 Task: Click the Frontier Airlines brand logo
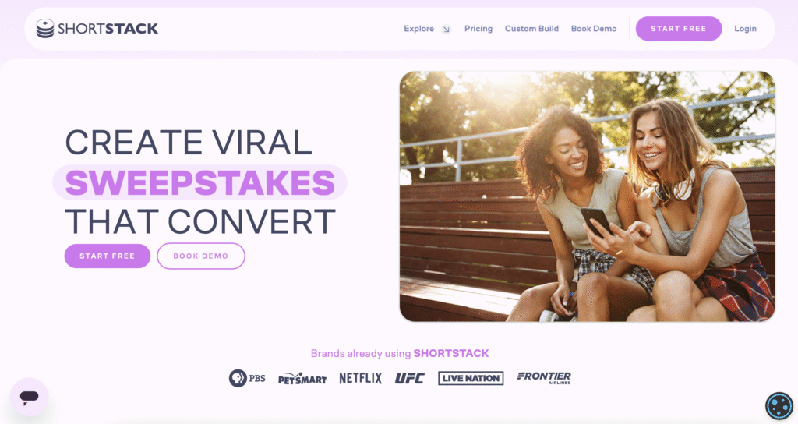coord(544,378)
